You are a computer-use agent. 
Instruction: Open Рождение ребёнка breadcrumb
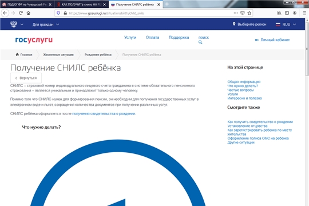point(98,54)
